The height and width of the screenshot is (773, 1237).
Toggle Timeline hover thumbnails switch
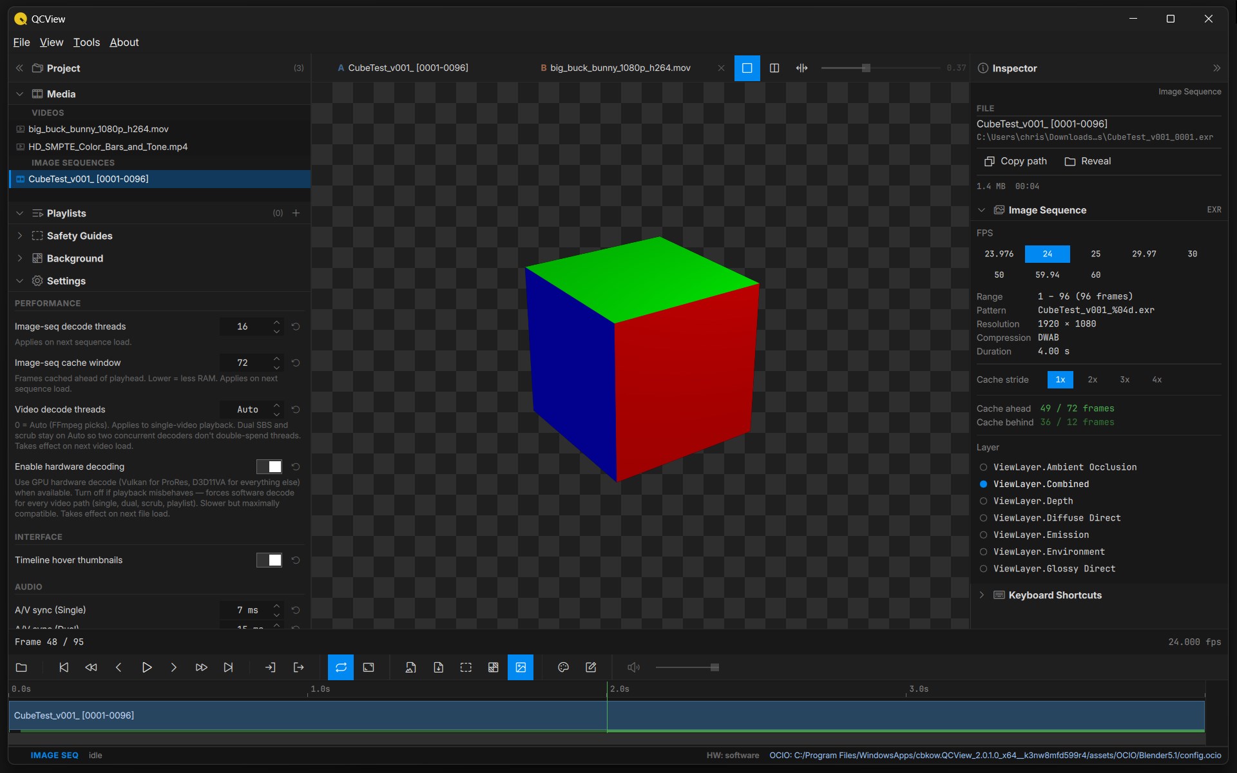pyautogui.click(x=269, y=560)
